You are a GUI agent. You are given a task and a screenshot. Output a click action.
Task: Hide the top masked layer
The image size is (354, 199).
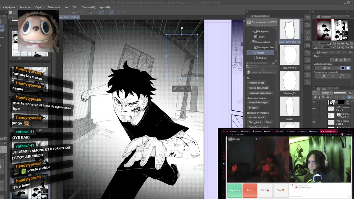[314, 102]
